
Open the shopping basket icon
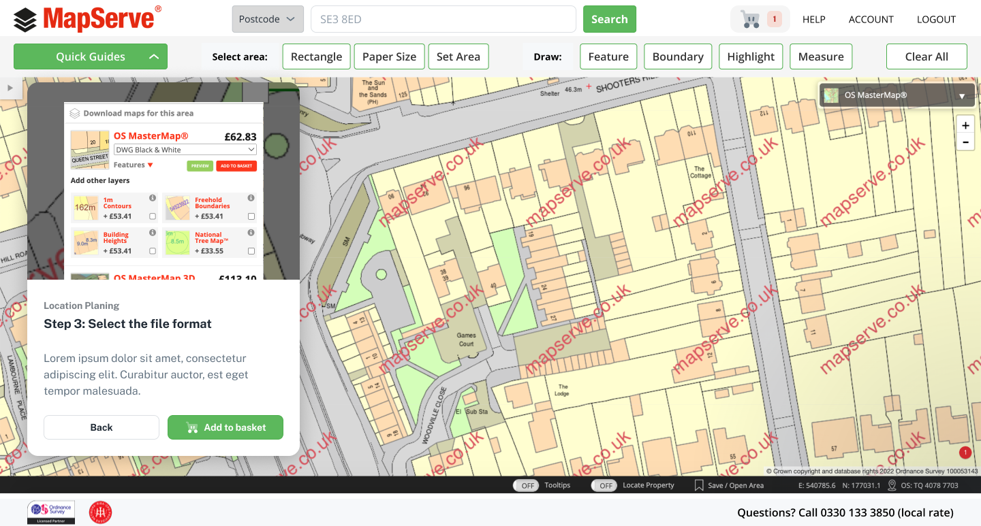(750, 19)
